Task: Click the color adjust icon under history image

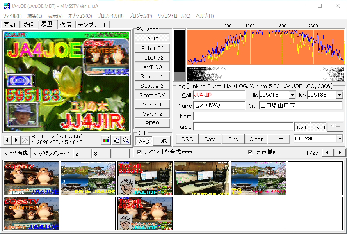Action: 106,140
